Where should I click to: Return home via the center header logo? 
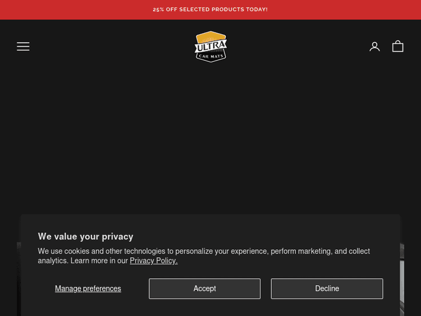[210, 47]
